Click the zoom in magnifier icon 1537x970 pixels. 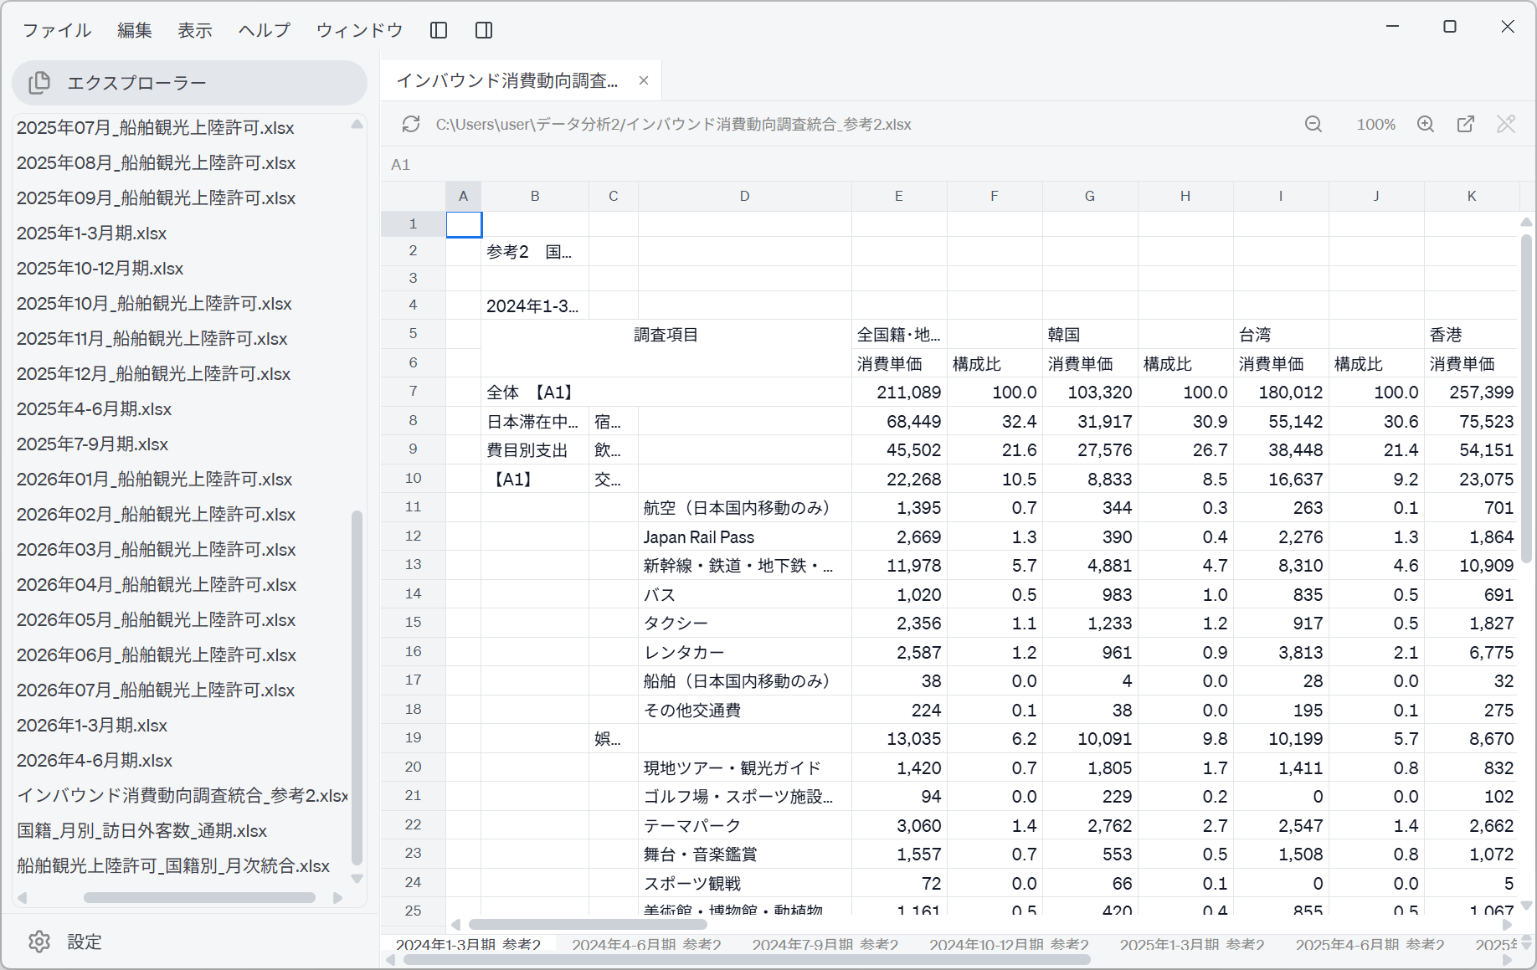click(x=1426, y=124)
